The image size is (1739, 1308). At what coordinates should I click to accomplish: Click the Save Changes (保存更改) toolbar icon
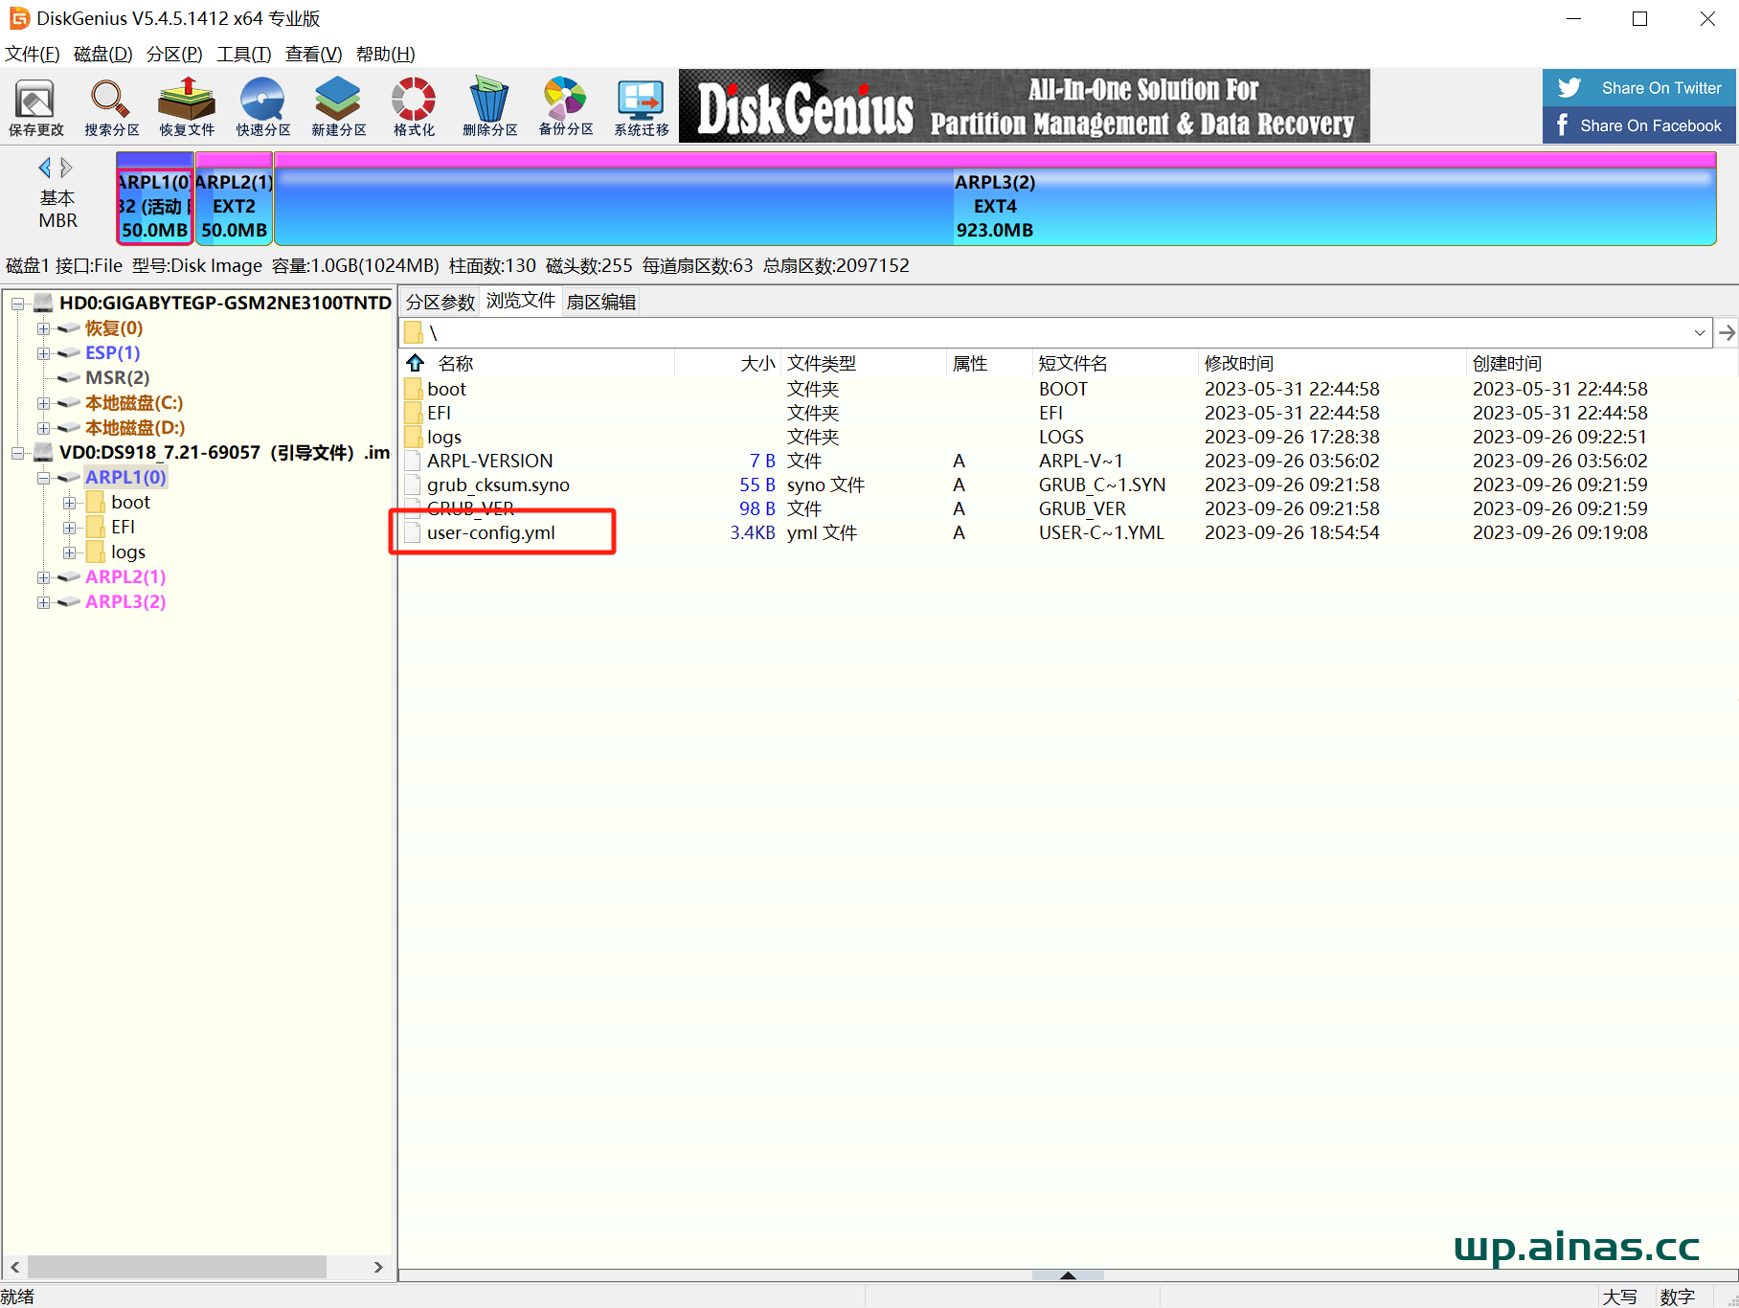pyautogui.click(x=35, y=106)
